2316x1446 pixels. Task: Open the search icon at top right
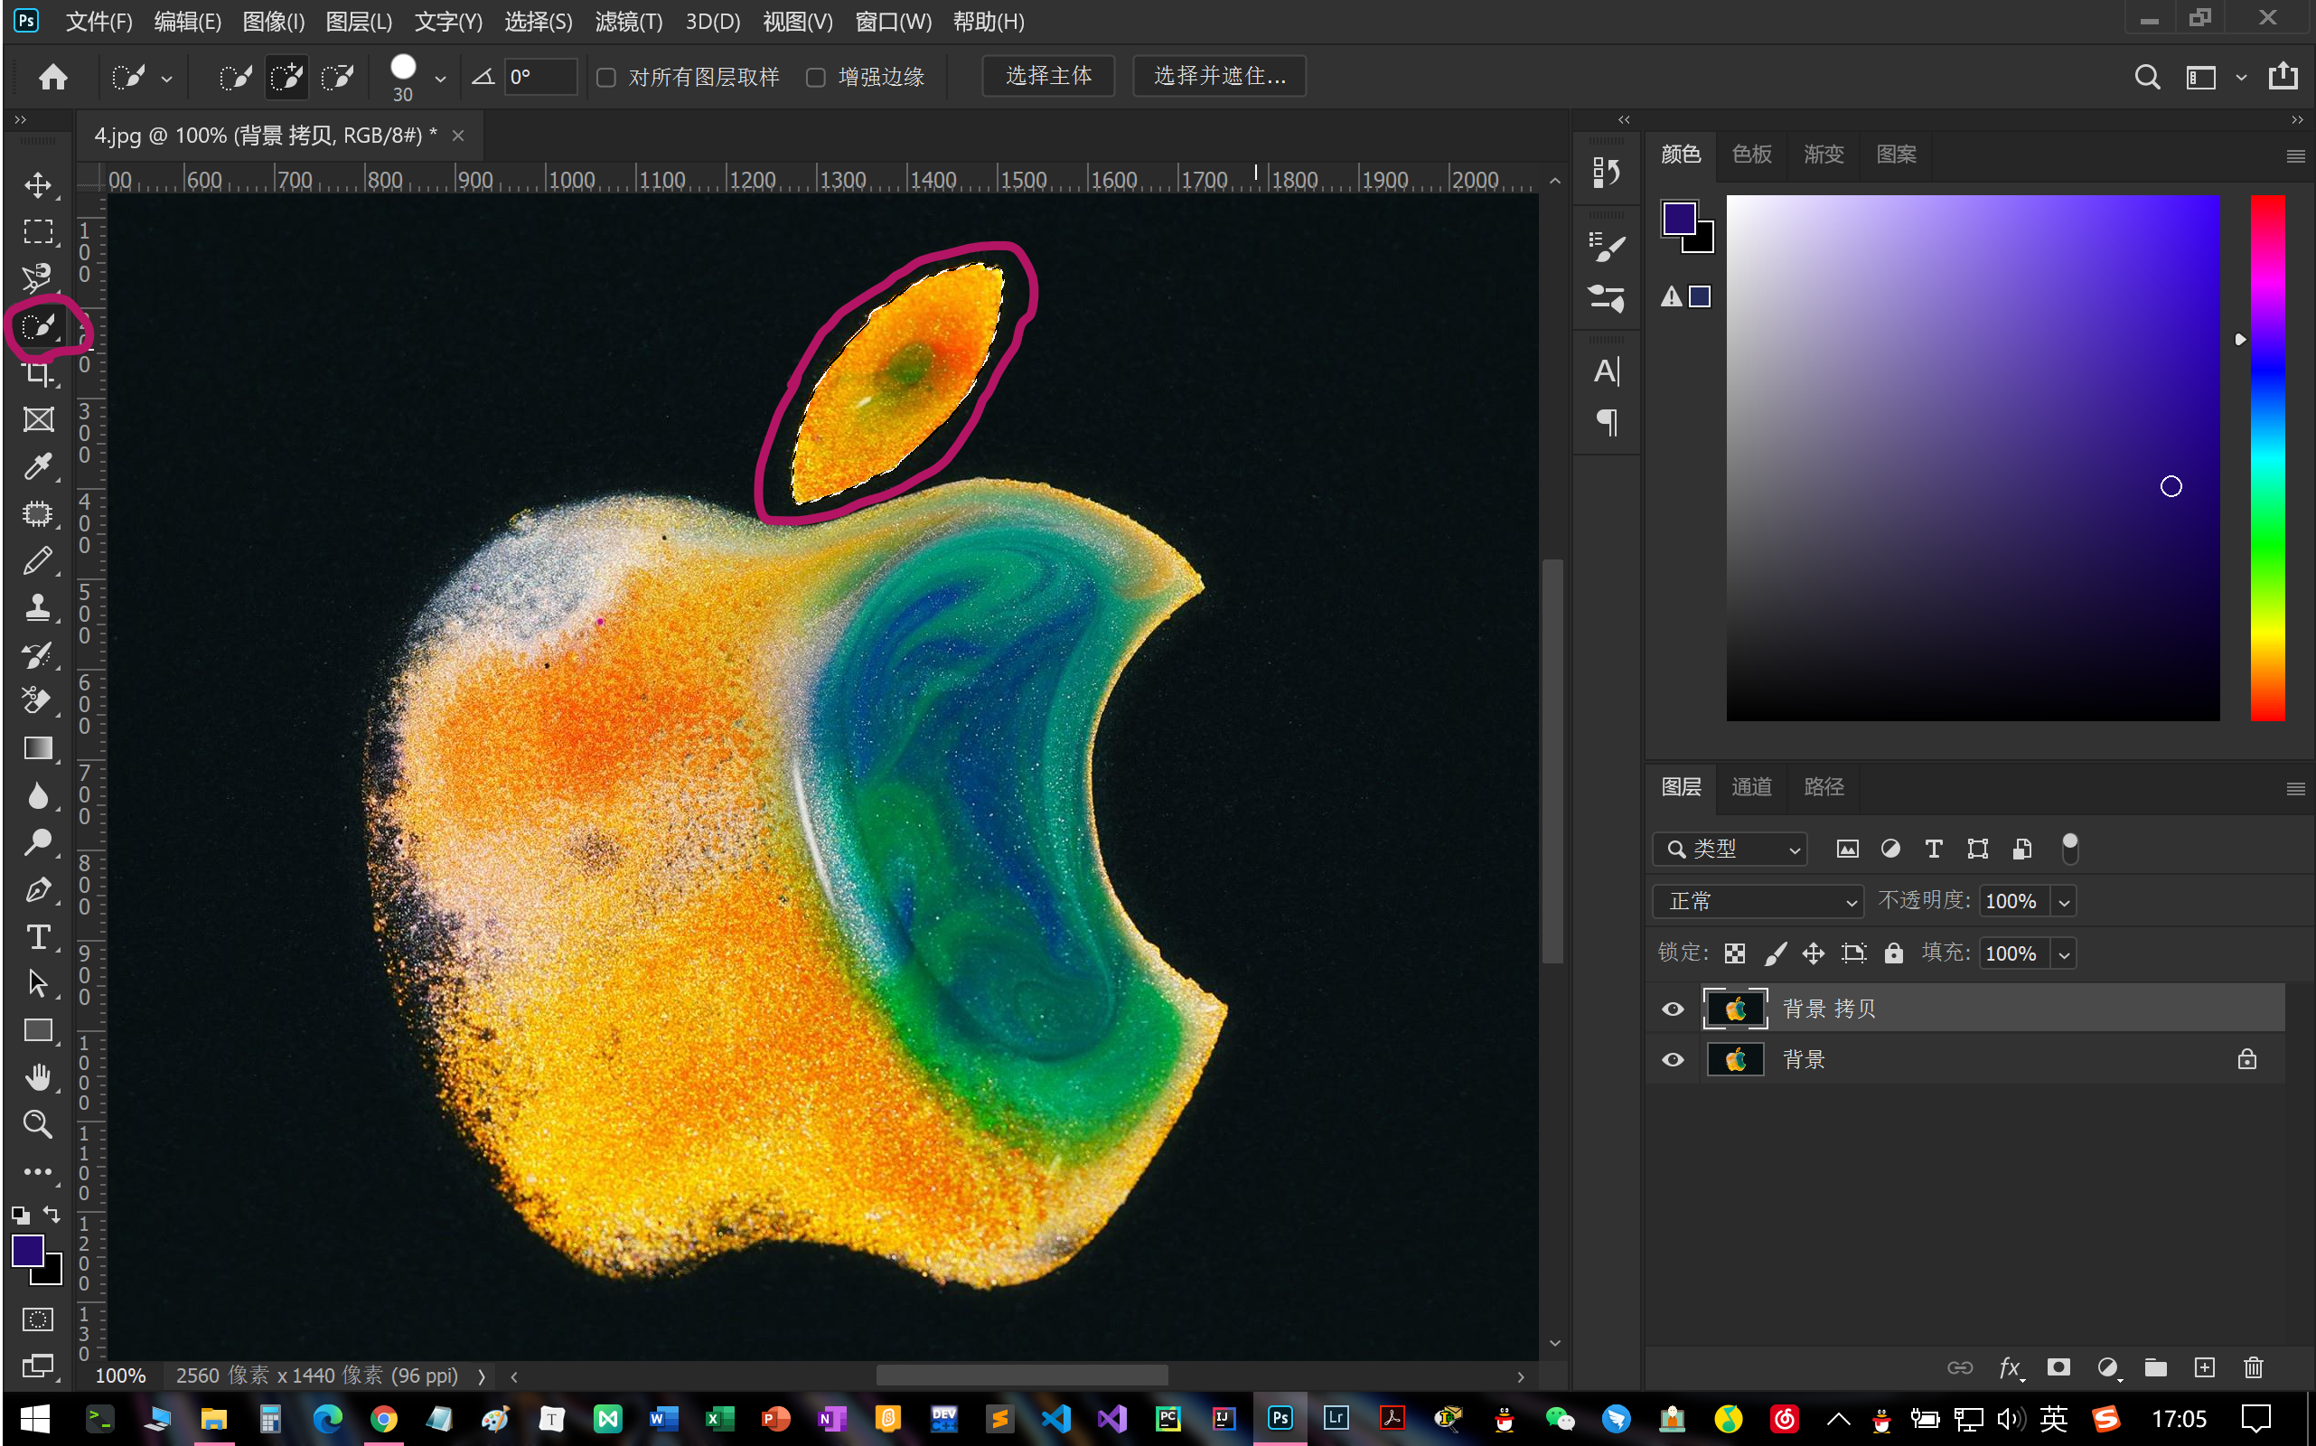coord(2147,77)
